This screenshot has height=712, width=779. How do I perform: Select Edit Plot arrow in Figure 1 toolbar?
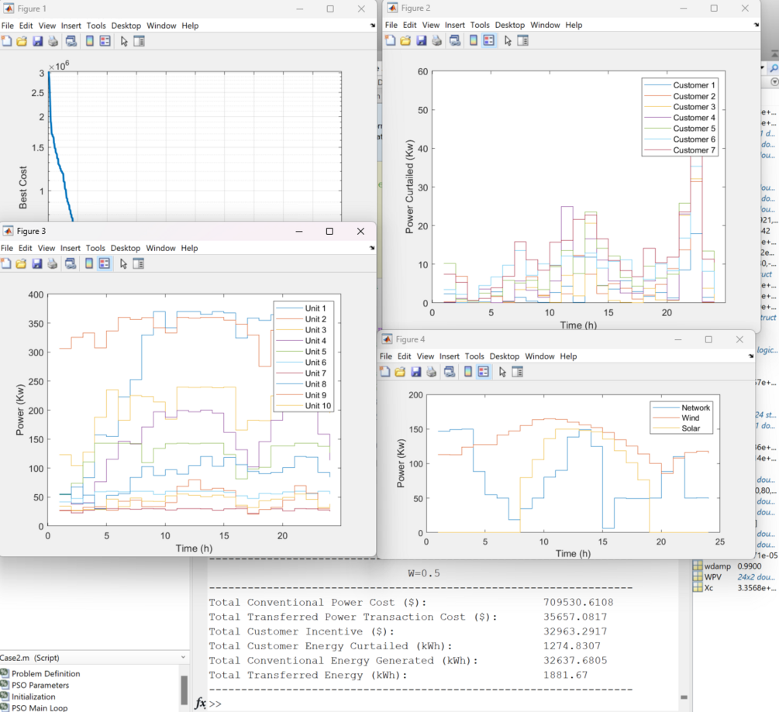tap(124, 41)
